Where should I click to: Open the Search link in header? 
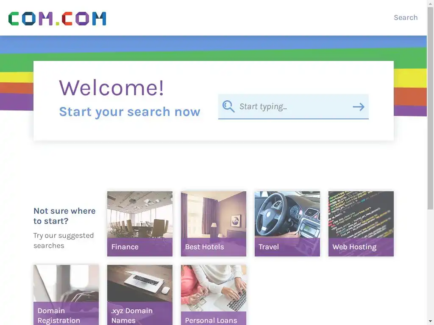406,17
